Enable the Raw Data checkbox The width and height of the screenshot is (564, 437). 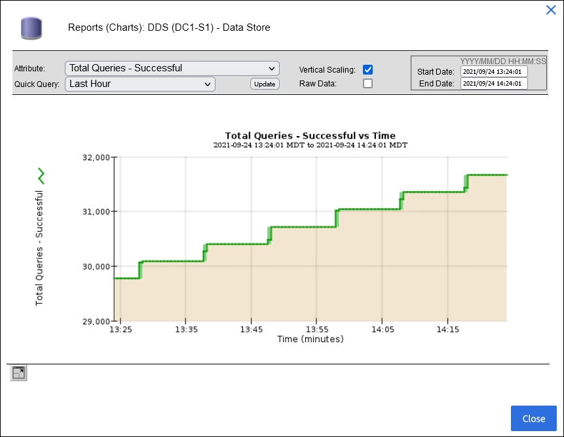pos(368,84)
